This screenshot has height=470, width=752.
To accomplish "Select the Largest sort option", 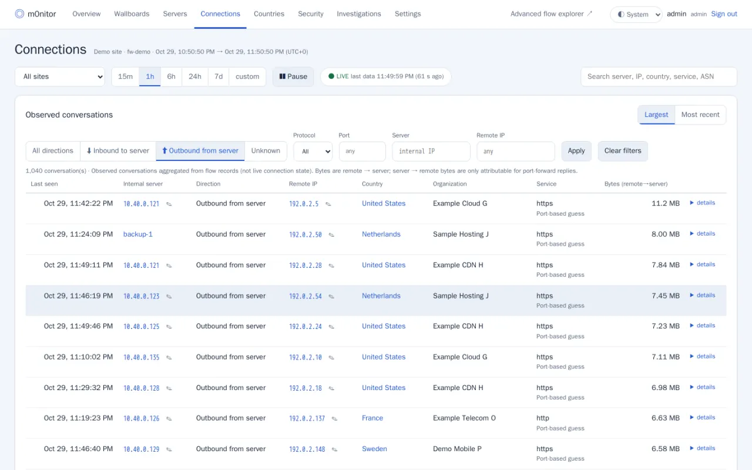I will click(656, 115).
